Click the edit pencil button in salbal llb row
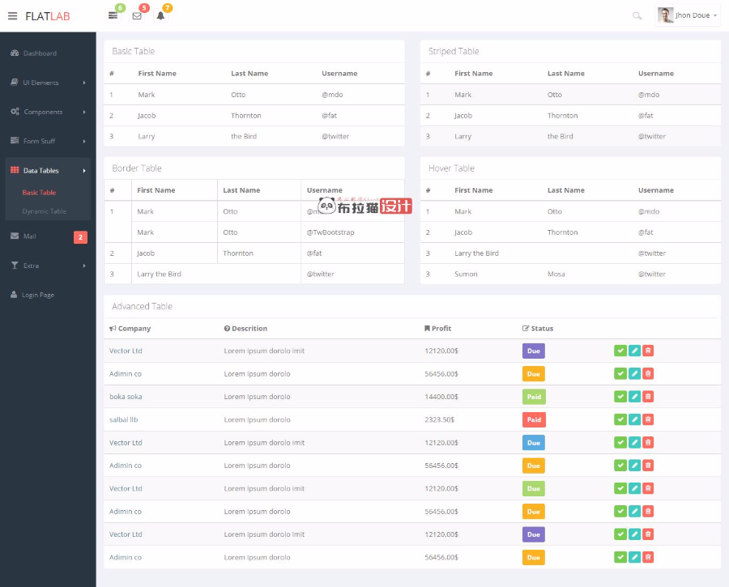 634,419
